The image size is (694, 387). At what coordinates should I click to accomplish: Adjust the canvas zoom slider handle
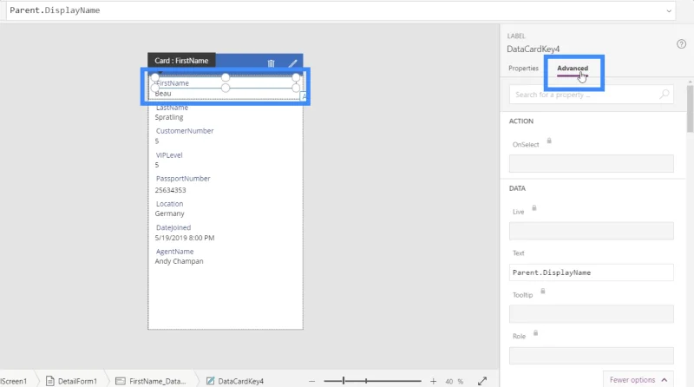pyautogui.click(x=344, y=381)
